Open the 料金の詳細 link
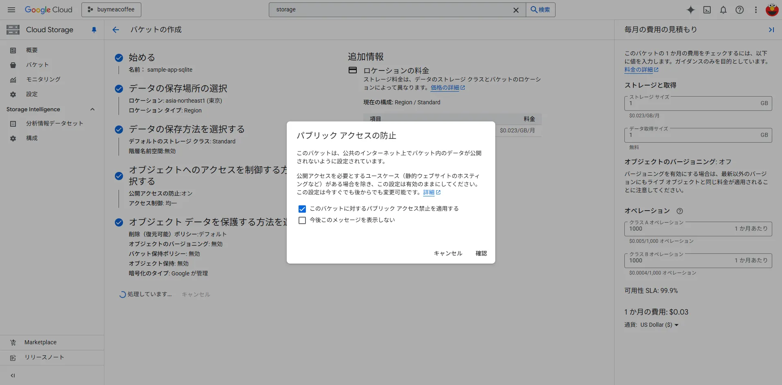The height and width of the screenshot is (385, 782). (641, 70)
